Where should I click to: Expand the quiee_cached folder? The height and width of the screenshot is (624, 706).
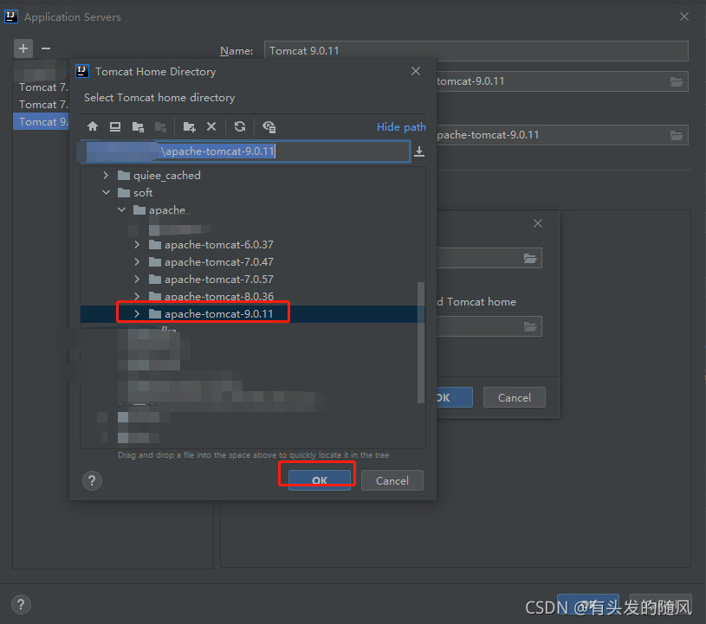click(x=106, y=176)
